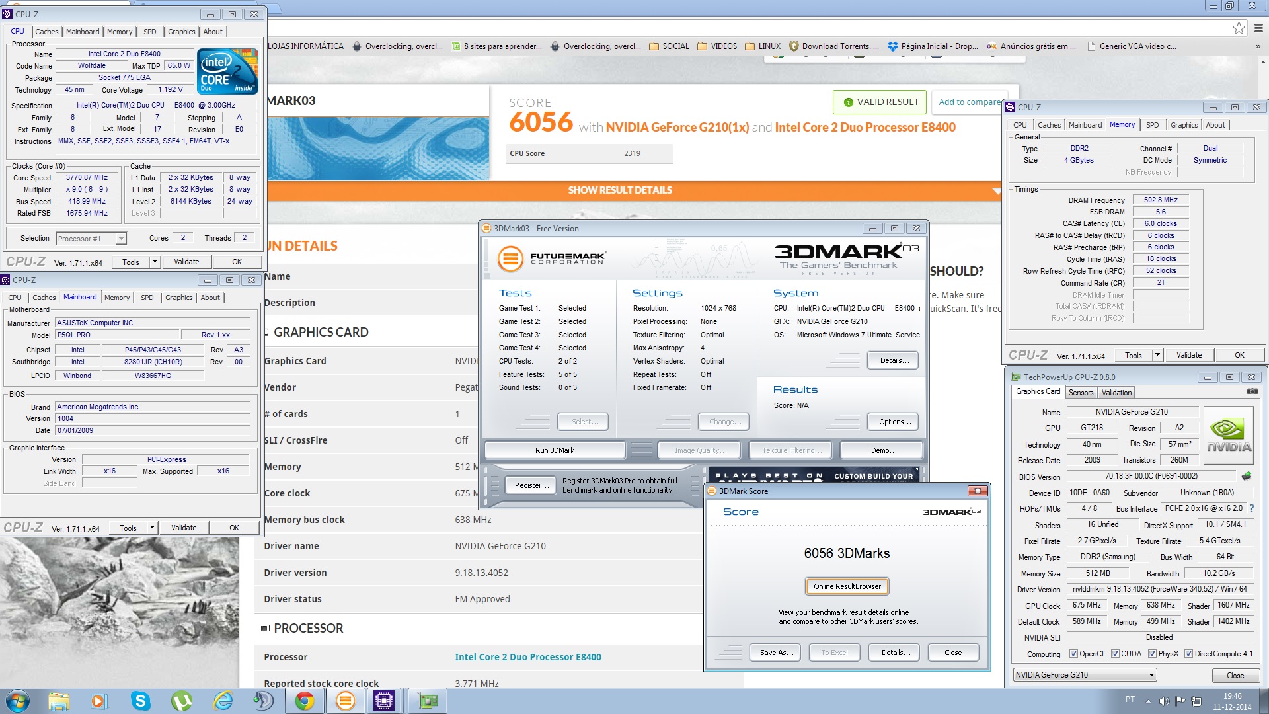Click the Online ResultBrowser button
The image size is (1269, 714).
tap(847, 586)
